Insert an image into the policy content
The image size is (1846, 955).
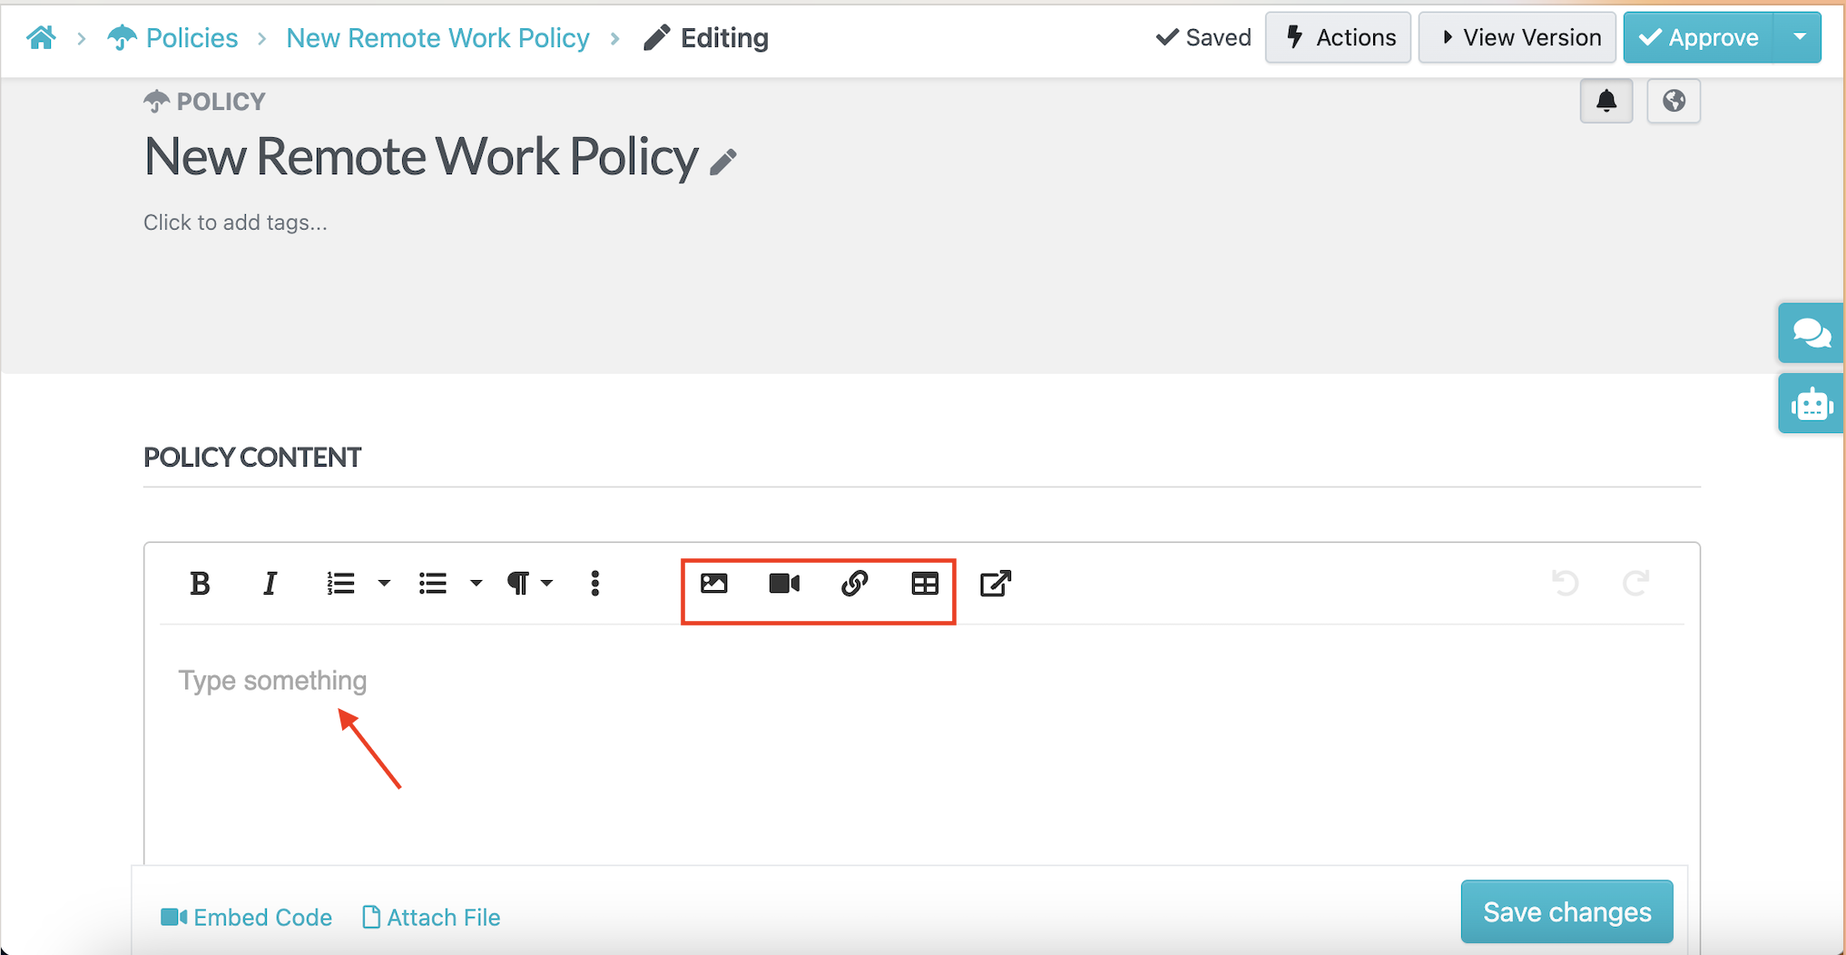[x=714, y=584]
